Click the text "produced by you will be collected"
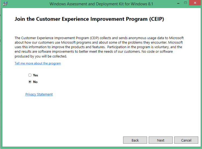202x149 pixels. (x=40, y=56)
